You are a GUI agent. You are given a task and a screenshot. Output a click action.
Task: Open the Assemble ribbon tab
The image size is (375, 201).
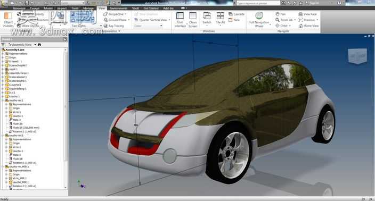coord(19,8)
